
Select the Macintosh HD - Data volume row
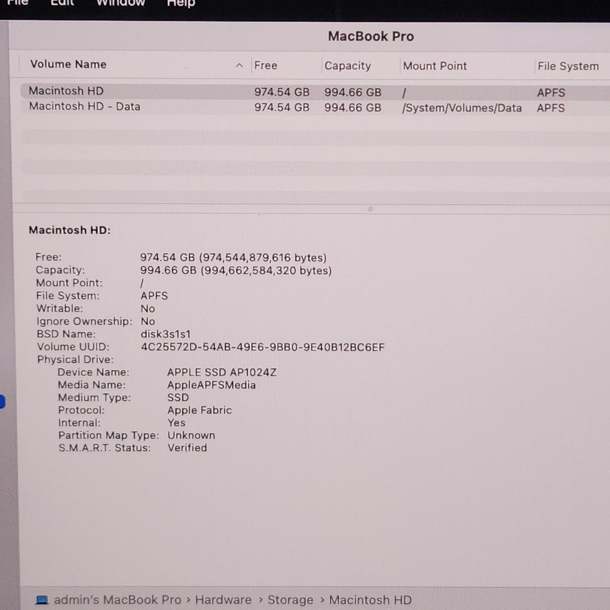[x=127, y=107]
